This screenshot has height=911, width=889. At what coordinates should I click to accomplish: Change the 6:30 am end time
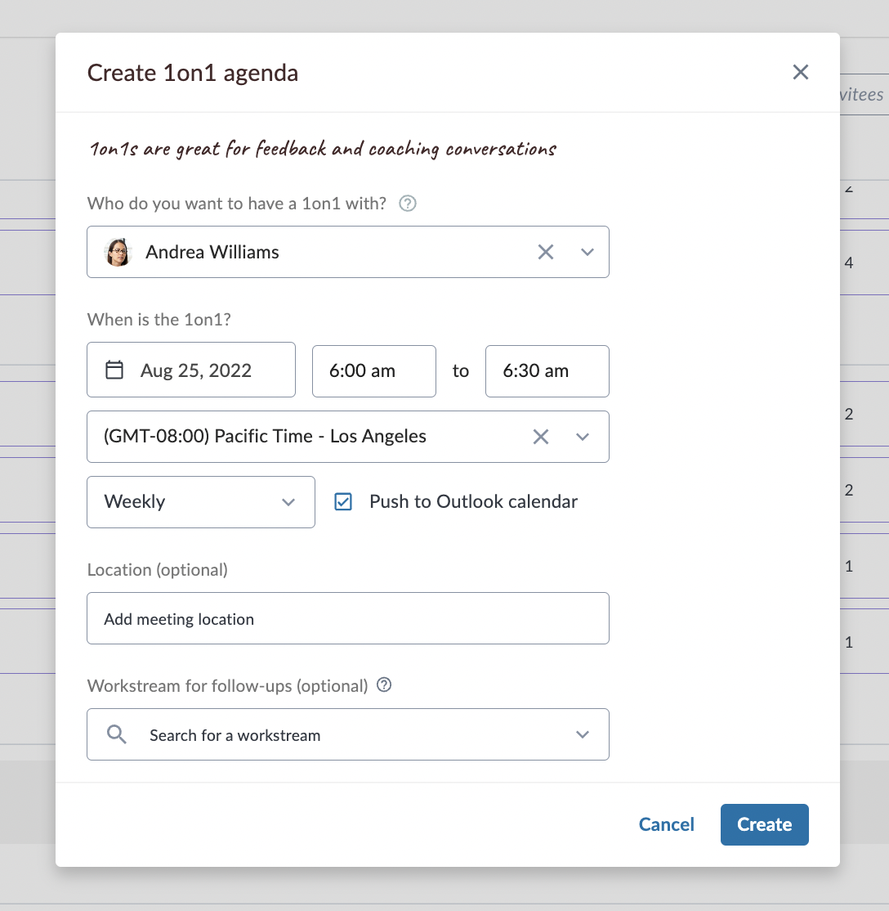(547, 371)
